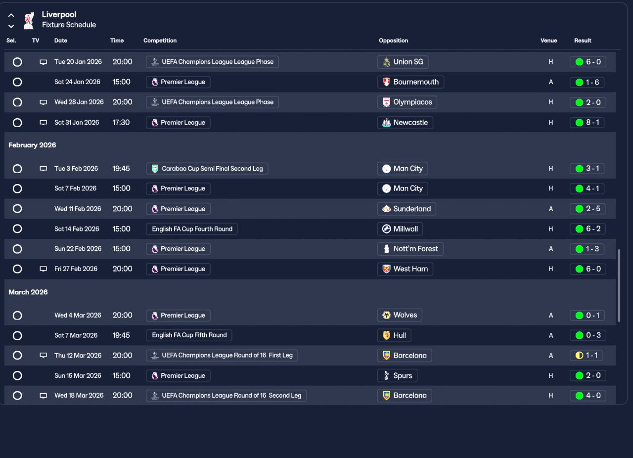Click Premier League logo on Sun 15 Mar row
Image resolution: width=633 pixels, height=458 pixels.
[155, 376]
